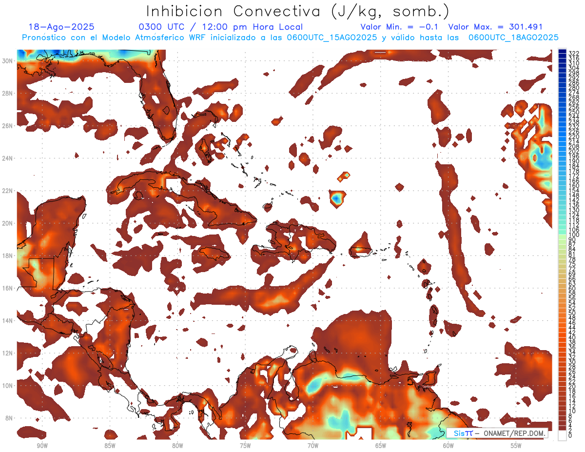Click the '8N' latitude label
Screen dimensions: 585x452
coord(10,418)
